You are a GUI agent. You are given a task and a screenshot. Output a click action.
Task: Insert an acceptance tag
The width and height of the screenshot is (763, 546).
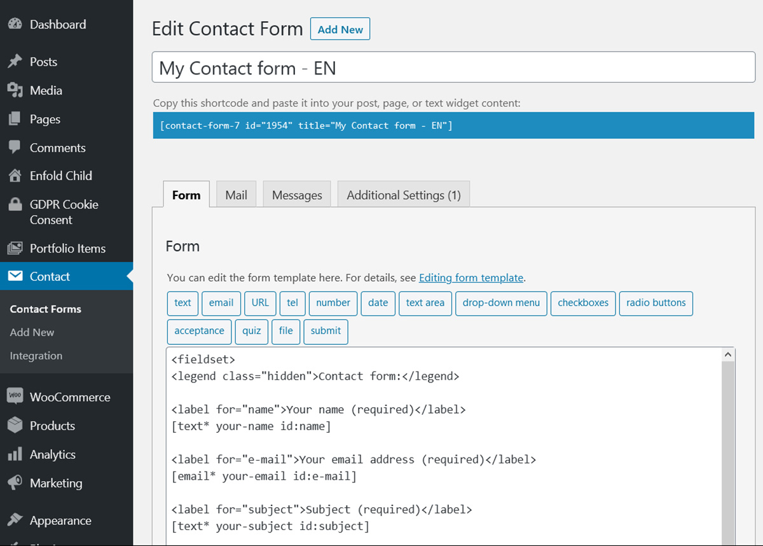pyautogui.click(x=199, y=331)
